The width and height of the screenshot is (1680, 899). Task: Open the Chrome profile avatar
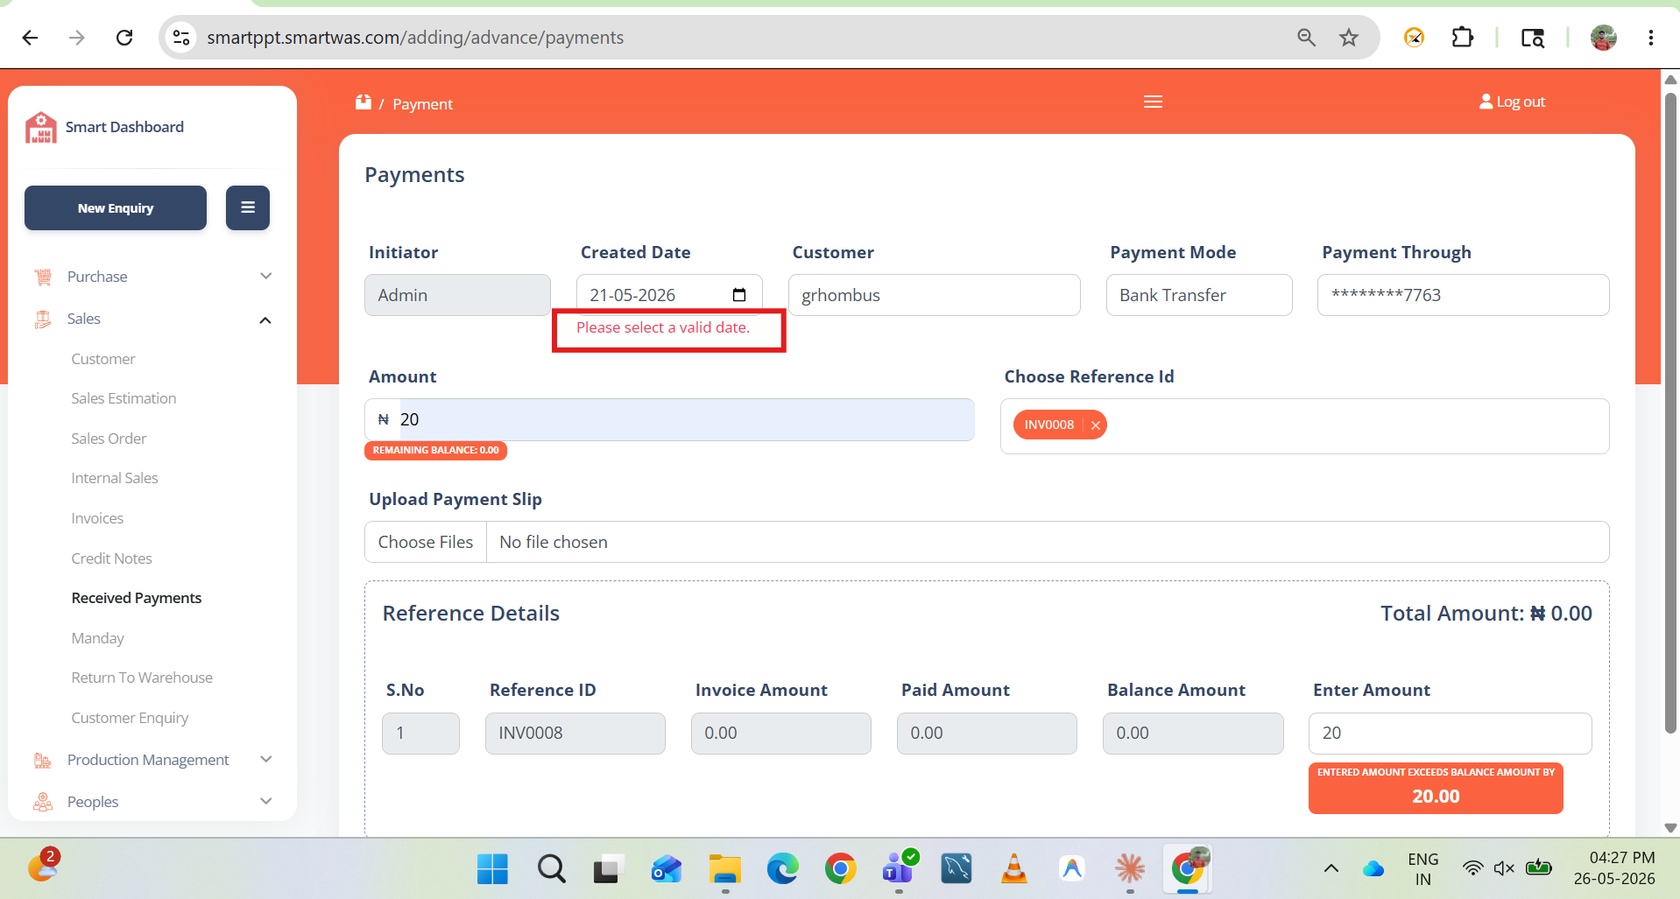pyautogui.click(x=1604, y=38)
